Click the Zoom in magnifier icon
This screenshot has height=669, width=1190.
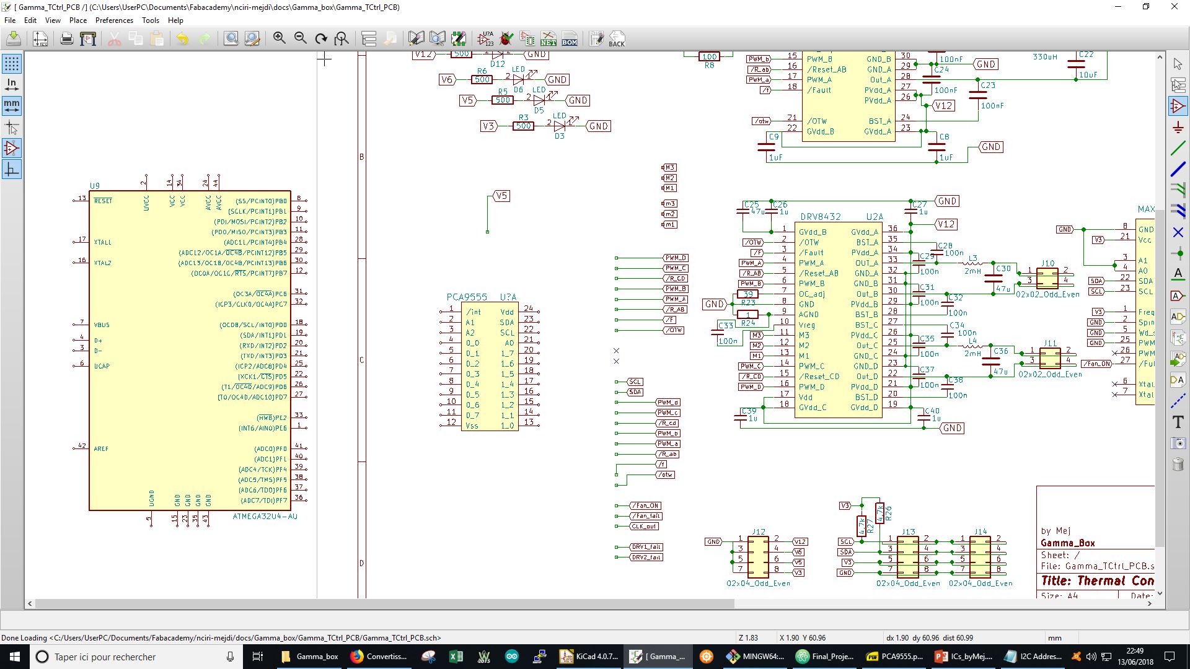click(280, 39)
